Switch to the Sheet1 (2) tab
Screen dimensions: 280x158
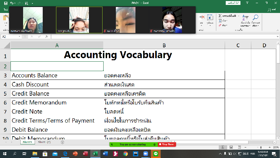(x=44, y=142)
